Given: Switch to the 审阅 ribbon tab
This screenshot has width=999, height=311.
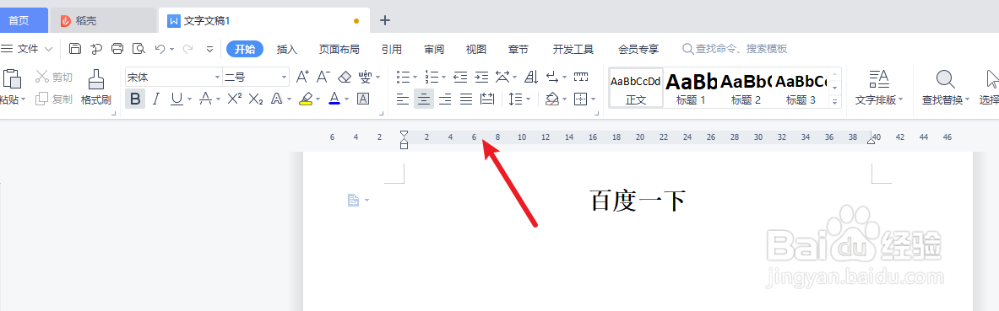Looking at the screenshot, I should point(434,49).
